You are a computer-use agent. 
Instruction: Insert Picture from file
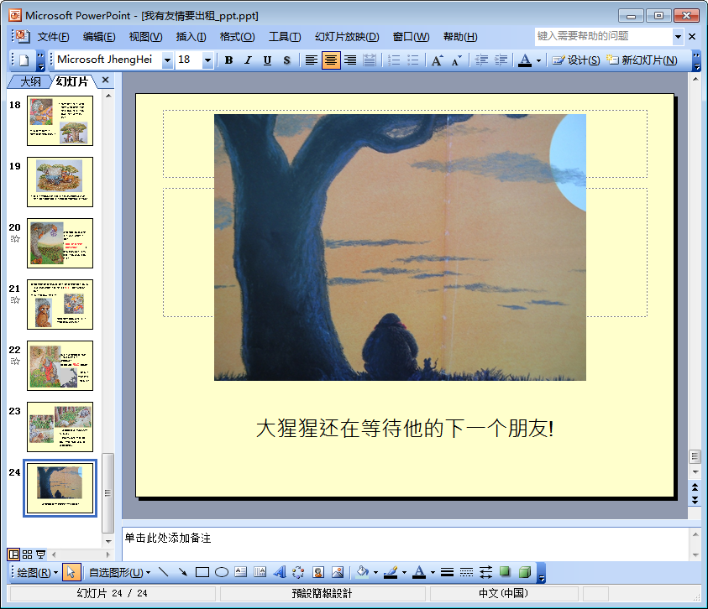click(x=338, y=572)
